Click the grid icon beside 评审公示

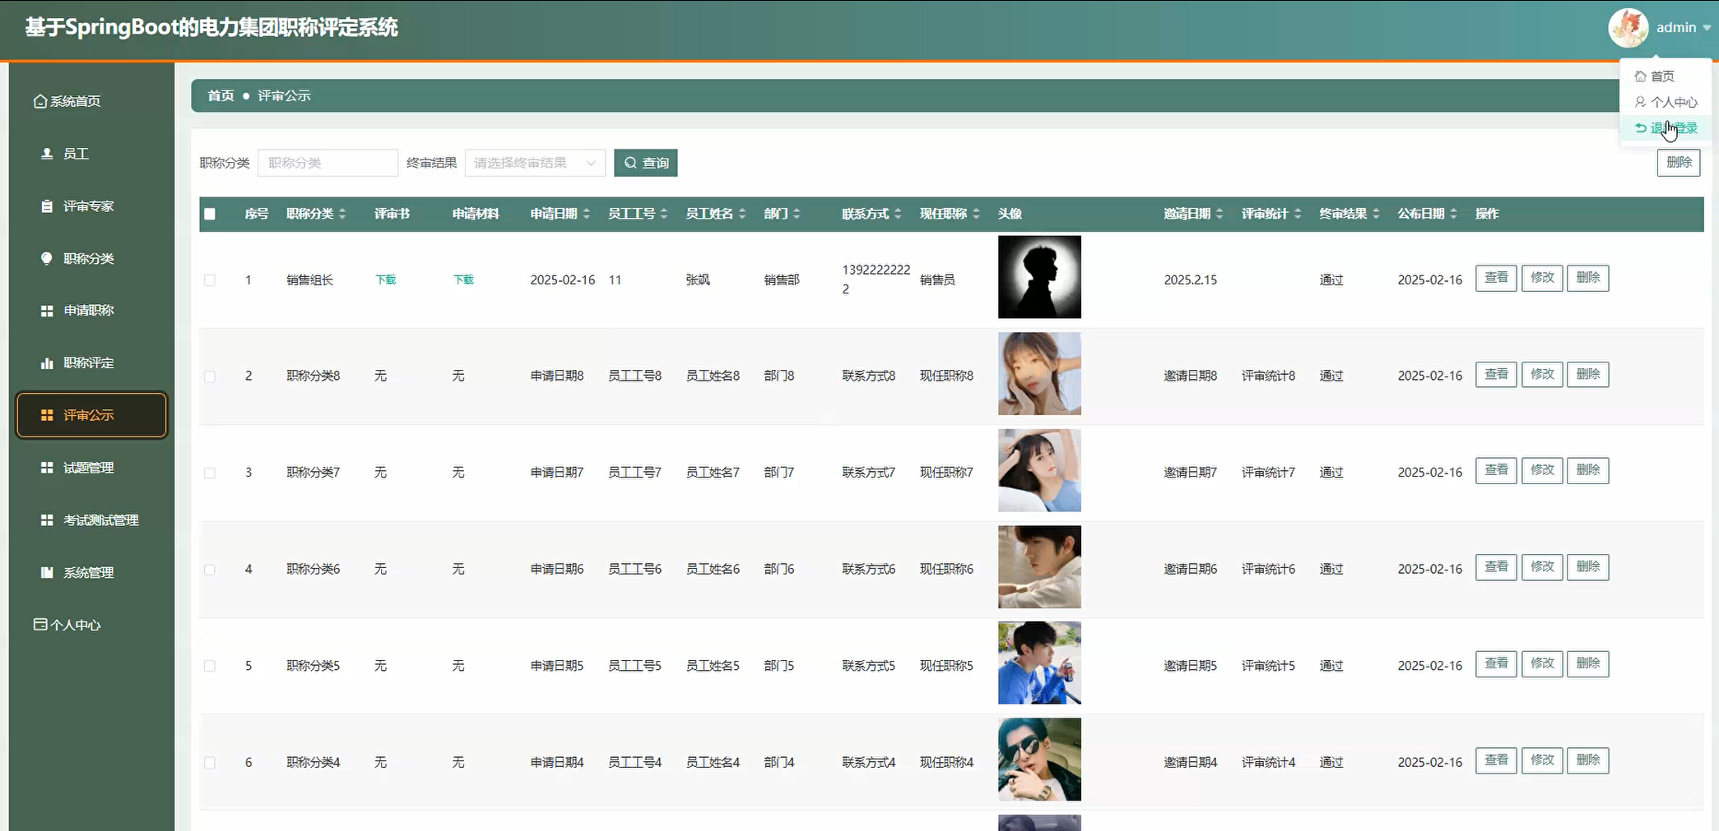click(x=47, y=415)
